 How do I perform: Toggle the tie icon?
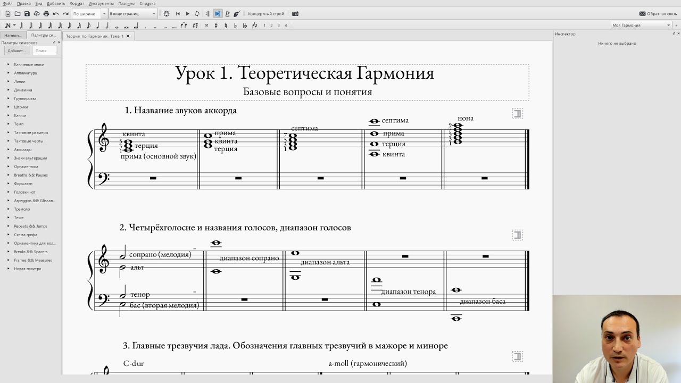[184, 25]
